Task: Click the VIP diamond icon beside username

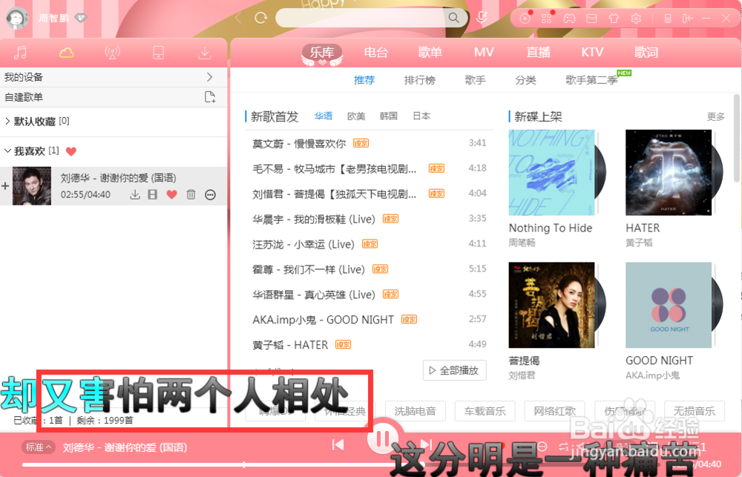Action: [81, 18]
